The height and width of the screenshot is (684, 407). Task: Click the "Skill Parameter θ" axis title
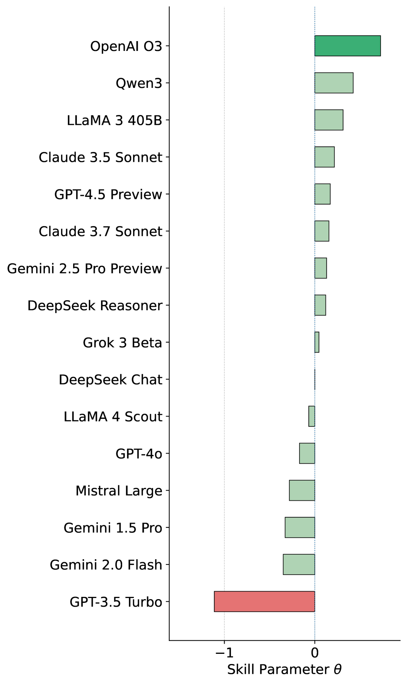pos(284,669)
